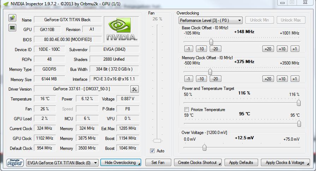Click Base Clock Offset +1 button
The height and width of the screenshot is (171, 316).
294,49
